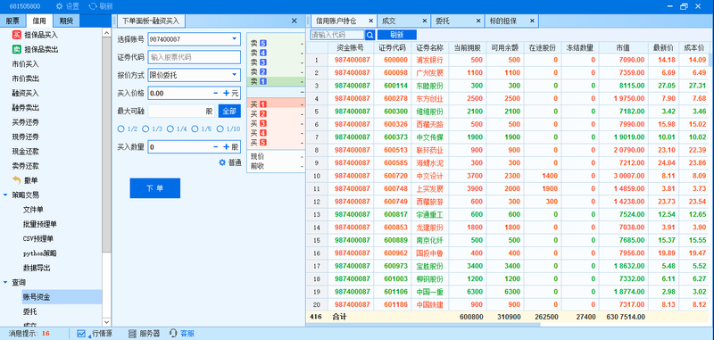The image size is (714, 340).
Task: Sort table by 证券名称 column header
Action: tap(429, 47)
